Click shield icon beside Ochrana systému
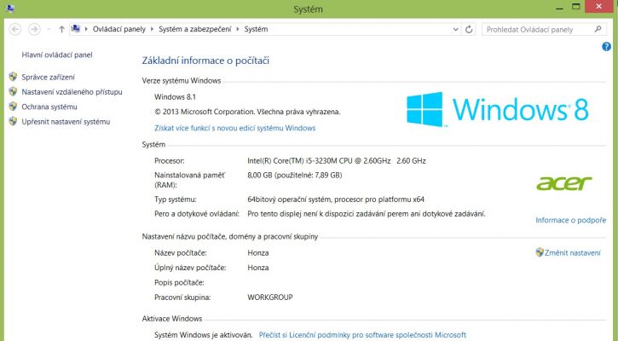The height and width of the screenshot is (341, 618). [x=13, y=107]
